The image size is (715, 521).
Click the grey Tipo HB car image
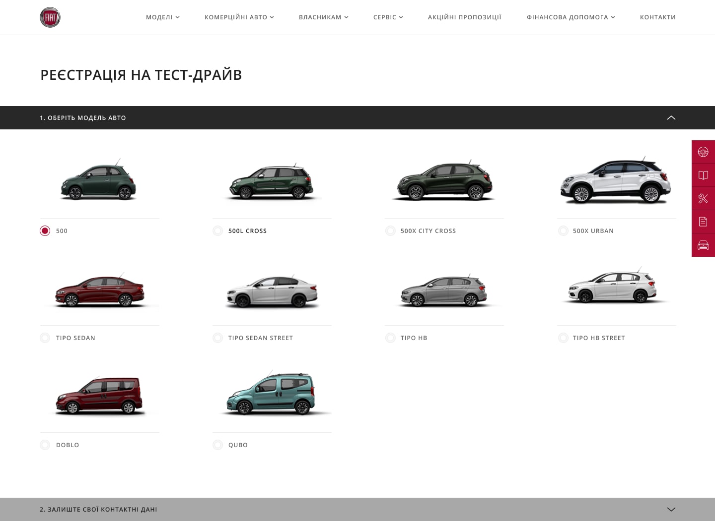pyautogui.click(x=444, y=290)
